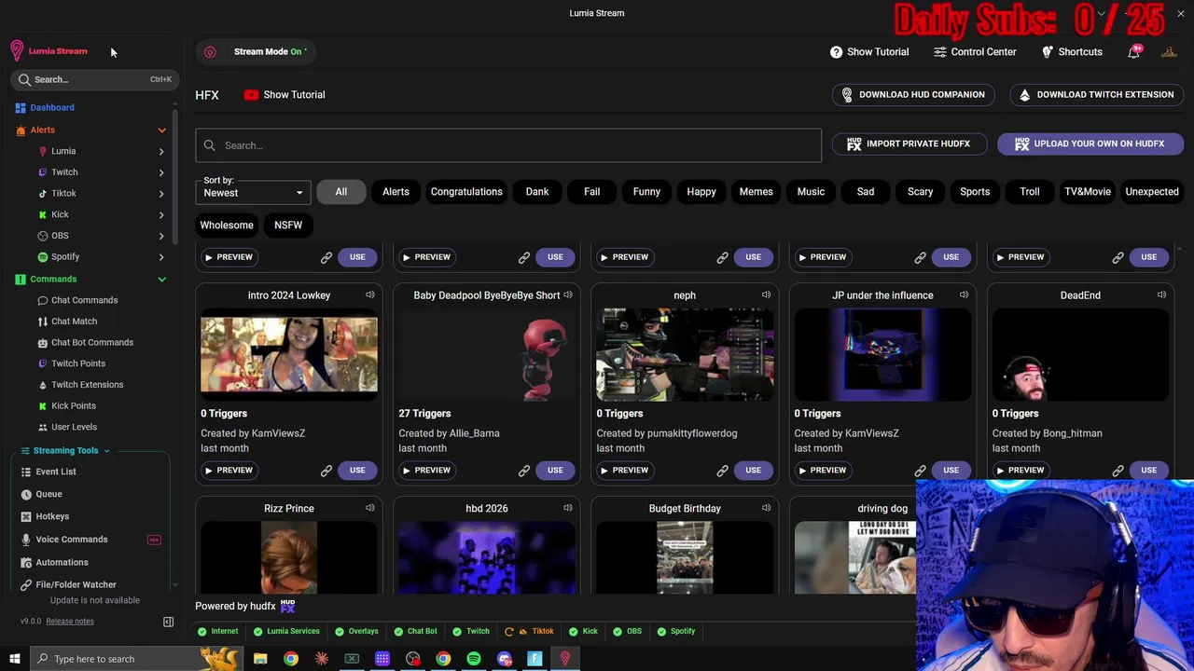Filter by TV&Movie category
1194x671 pixels.
click(x=1088, y=192)
